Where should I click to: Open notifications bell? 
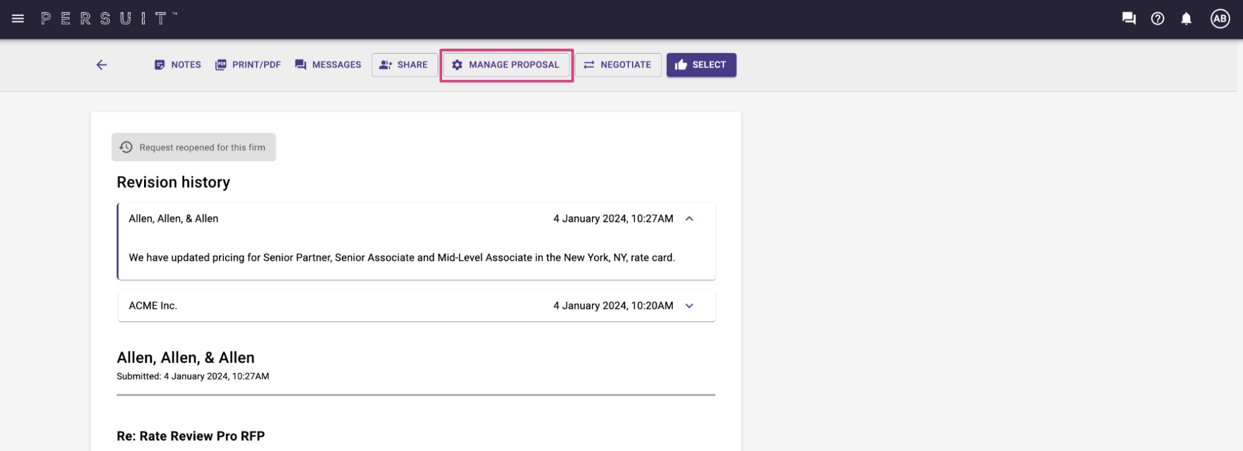pos(1186,19)
